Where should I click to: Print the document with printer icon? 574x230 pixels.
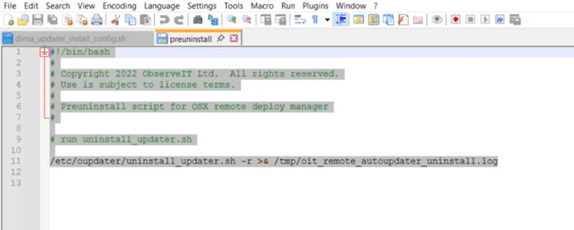pos(97,20)
